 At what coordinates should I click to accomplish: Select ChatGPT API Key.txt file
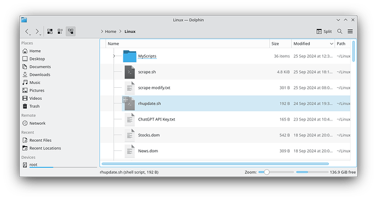(156, 119)
